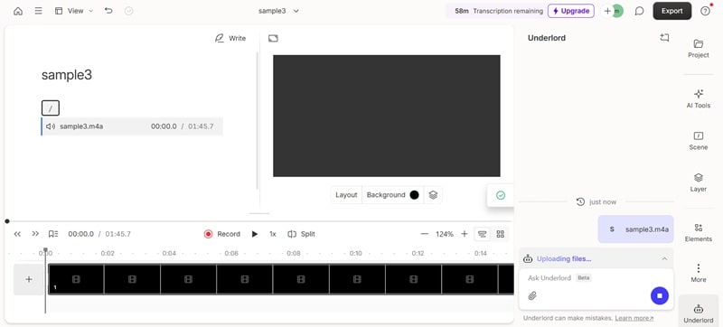Undo the last action

108,11
